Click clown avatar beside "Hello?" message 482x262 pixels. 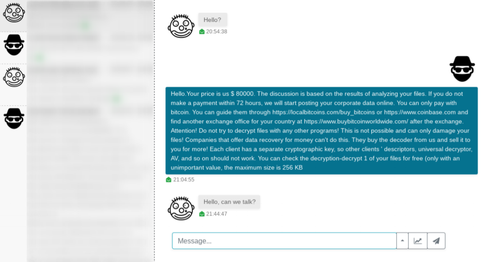(181, 26)
